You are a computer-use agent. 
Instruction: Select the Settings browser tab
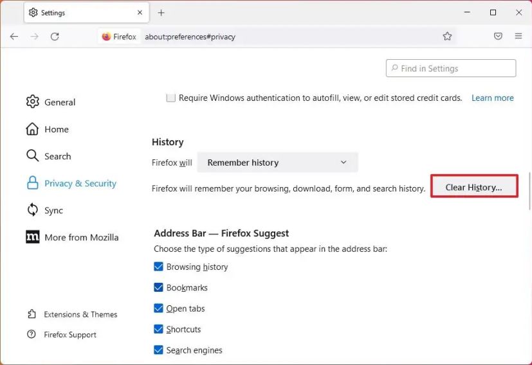pos(86,13)
